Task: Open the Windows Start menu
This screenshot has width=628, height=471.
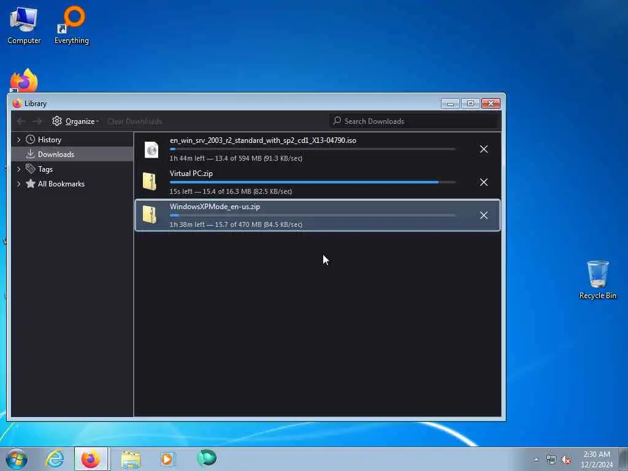Action: coord(17,459)
